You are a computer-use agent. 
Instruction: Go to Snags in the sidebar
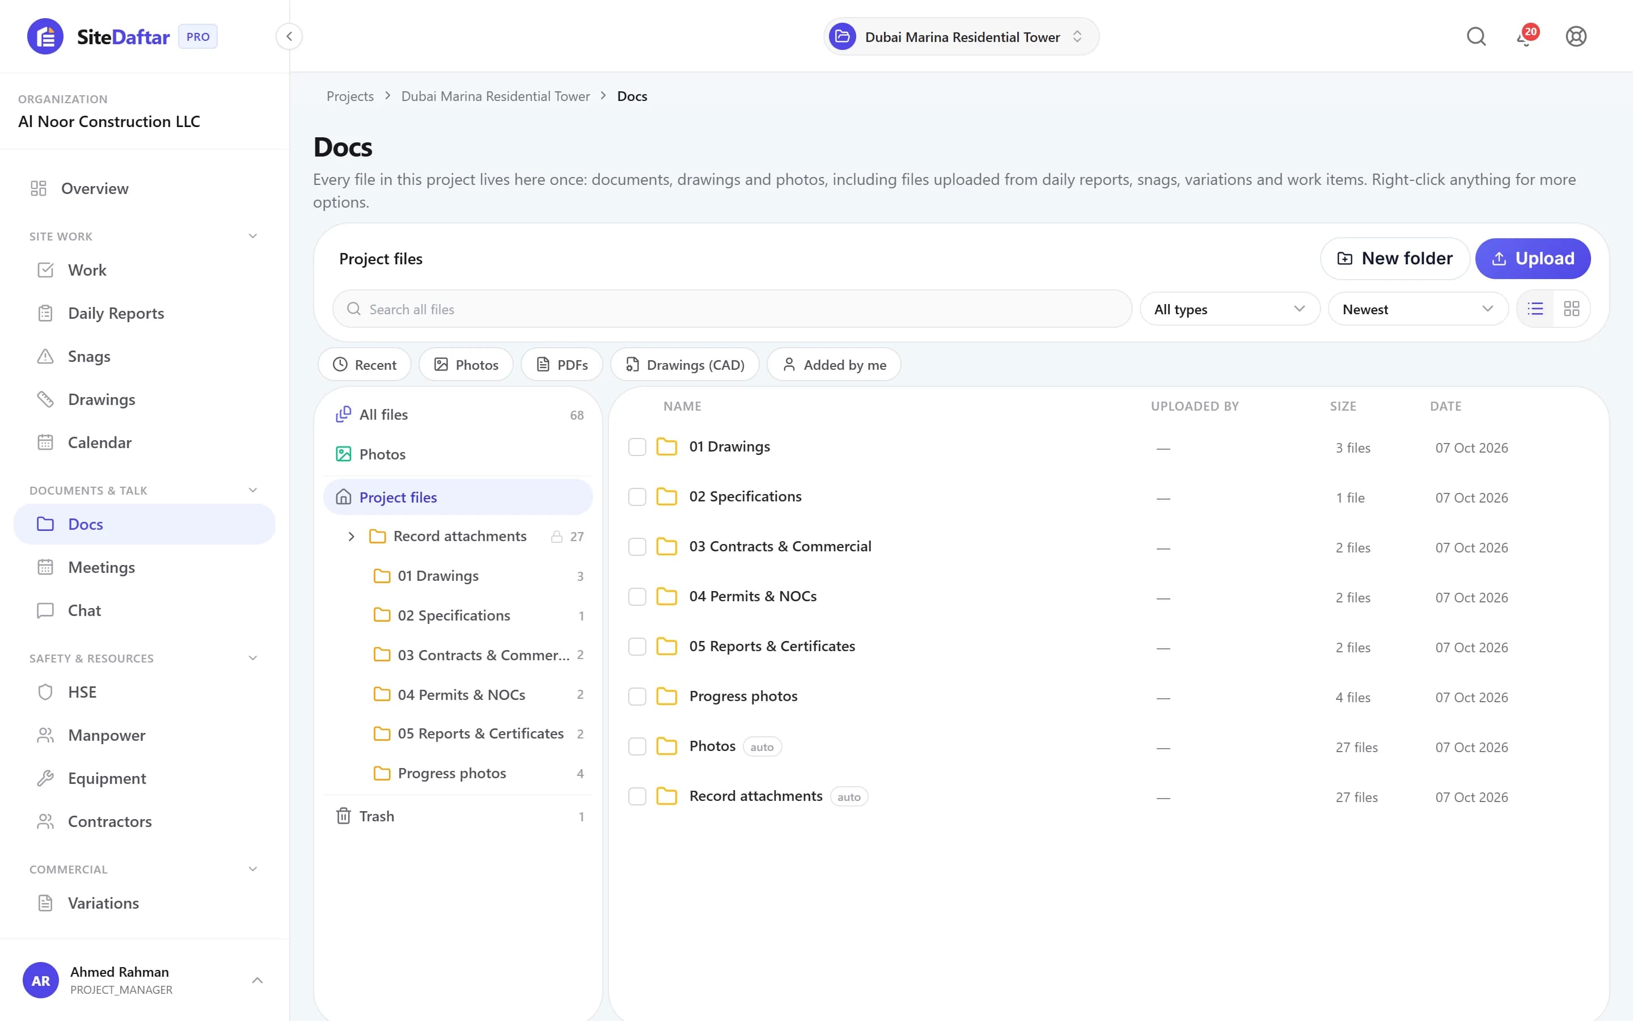click(x=145, y=356)
